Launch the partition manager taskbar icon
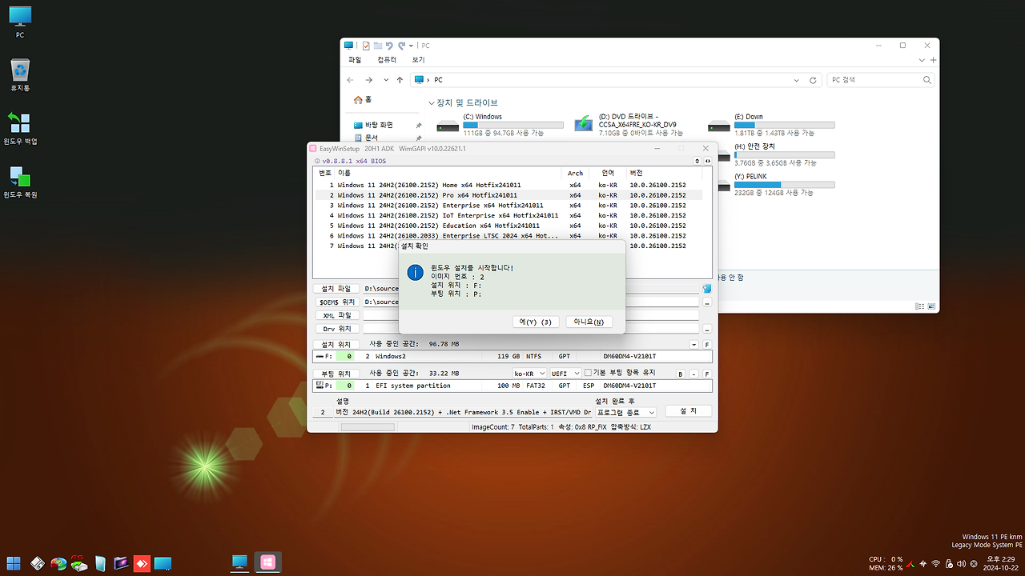The image size is (1025, 576). tap(58, 563)
